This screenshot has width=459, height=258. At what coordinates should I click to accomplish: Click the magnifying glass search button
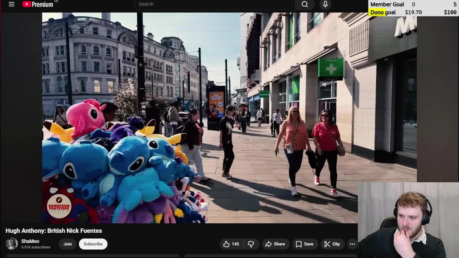[305, 4]
